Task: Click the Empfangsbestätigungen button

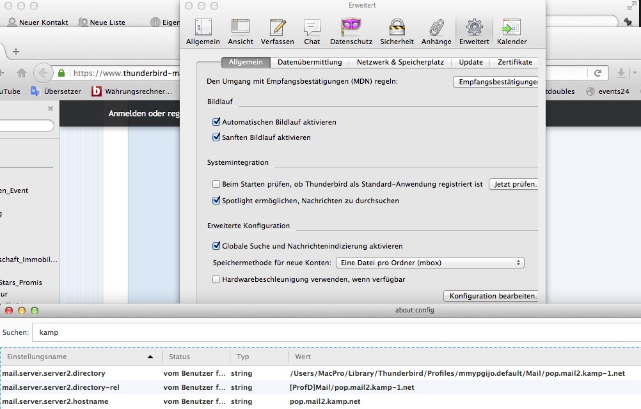Action: (x=496, y=82)
